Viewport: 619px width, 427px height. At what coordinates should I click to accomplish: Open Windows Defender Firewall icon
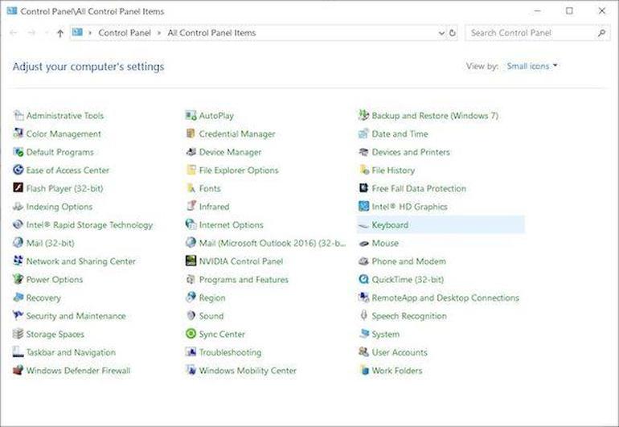[18, 370]
